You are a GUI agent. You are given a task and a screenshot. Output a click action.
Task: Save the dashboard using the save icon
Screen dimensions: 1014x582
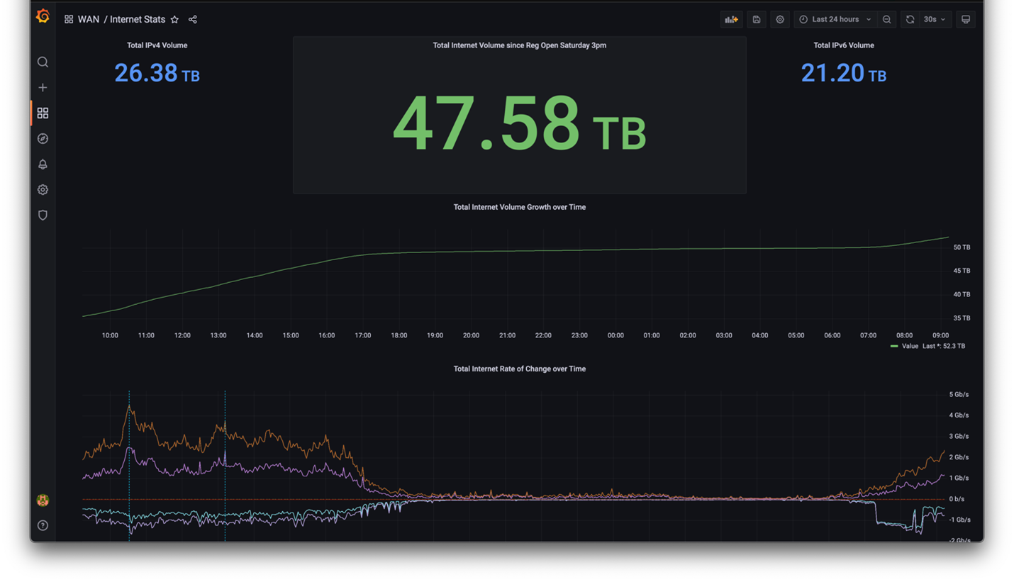pos(756,19)
